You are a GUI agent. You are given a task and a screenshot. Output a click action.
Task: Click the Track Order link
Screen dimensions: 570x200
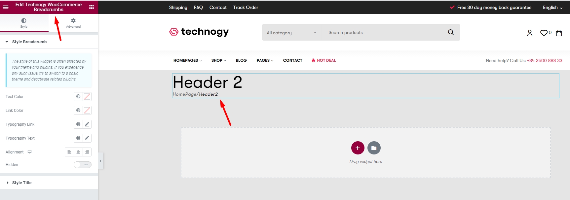[x=246, y=7]
